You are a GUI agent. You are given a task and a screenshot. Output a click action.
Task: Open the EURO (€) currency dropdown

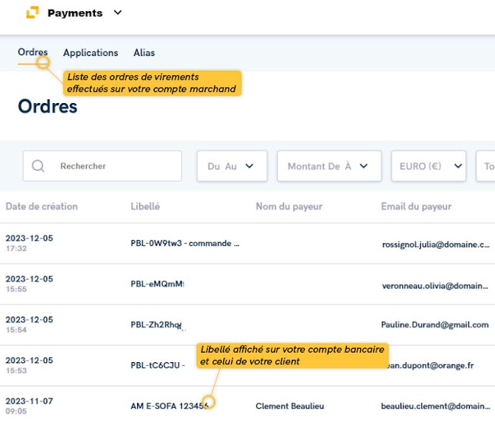pos(429,166)
